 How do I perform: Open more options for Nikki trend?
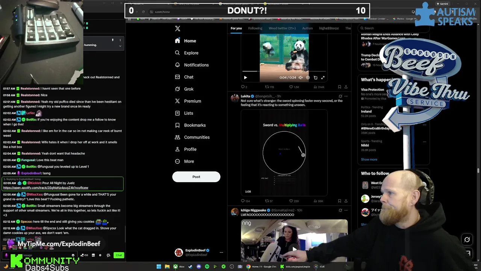[424, 142]
